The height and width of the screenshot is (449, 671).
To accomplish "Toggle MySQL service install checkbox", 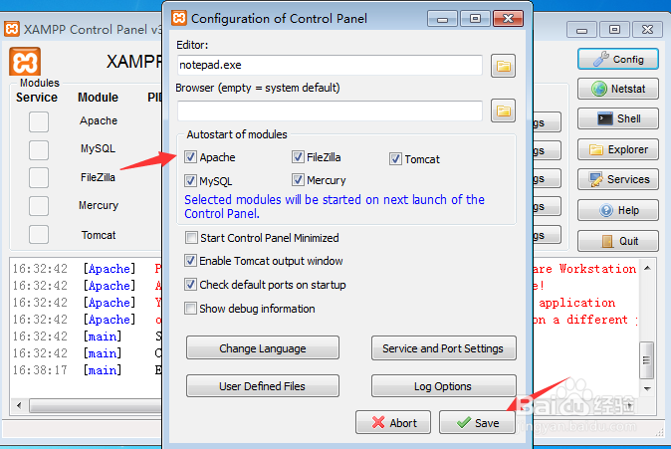I will 39,149.
